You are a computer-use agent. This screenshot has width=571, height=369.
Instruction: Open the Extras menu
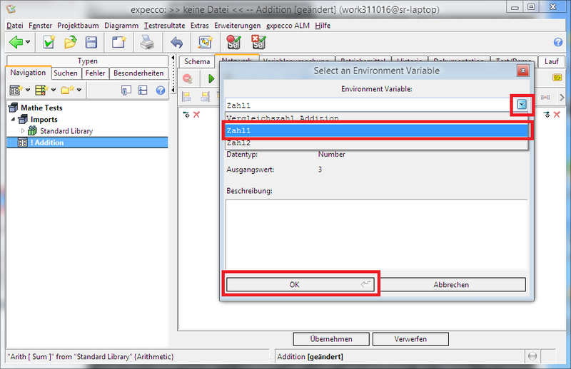200,26
